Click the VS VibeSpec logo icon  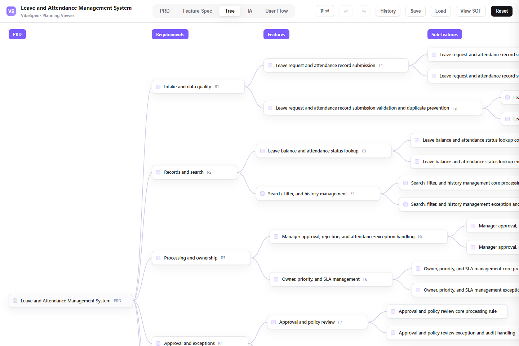11,11
